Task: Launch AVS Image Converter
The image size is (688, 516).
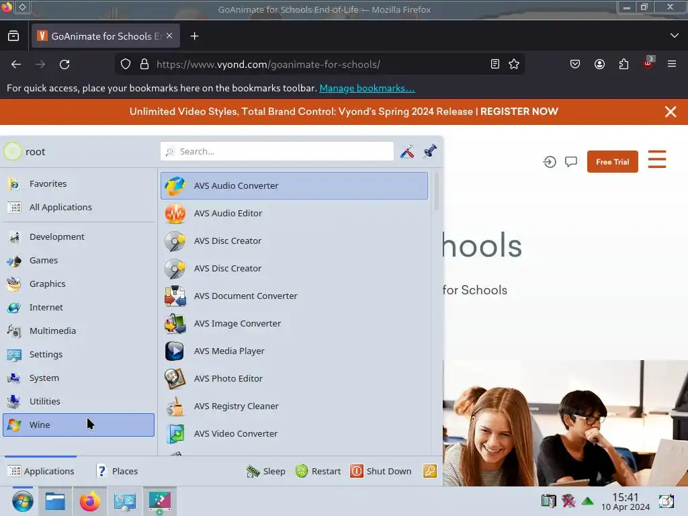Action: coord(294,323)
